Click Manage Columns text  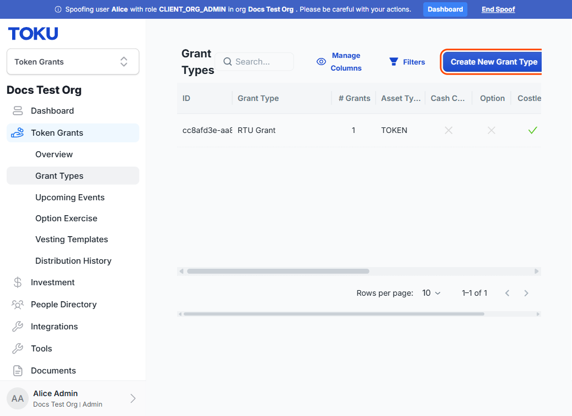[x=346, y=62]
